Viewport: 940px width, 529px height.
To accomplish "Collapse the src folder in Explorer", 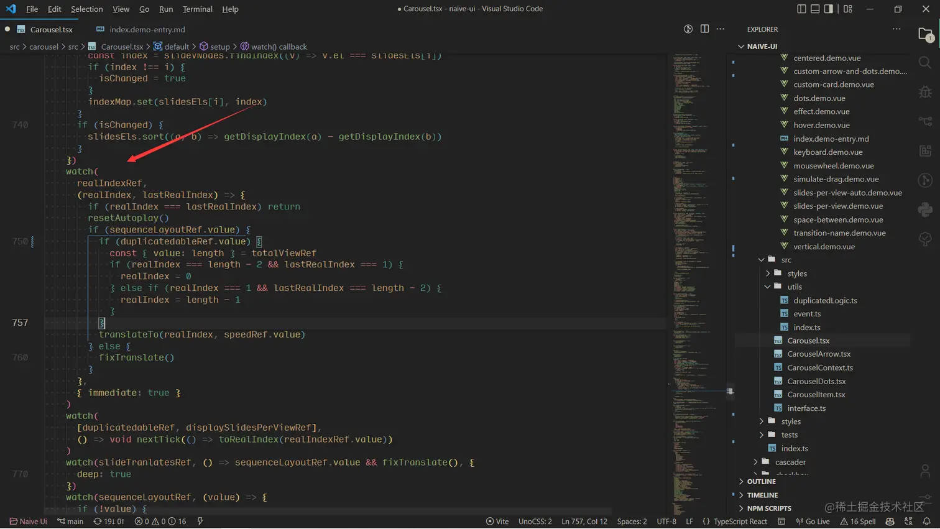I will 762,260.
